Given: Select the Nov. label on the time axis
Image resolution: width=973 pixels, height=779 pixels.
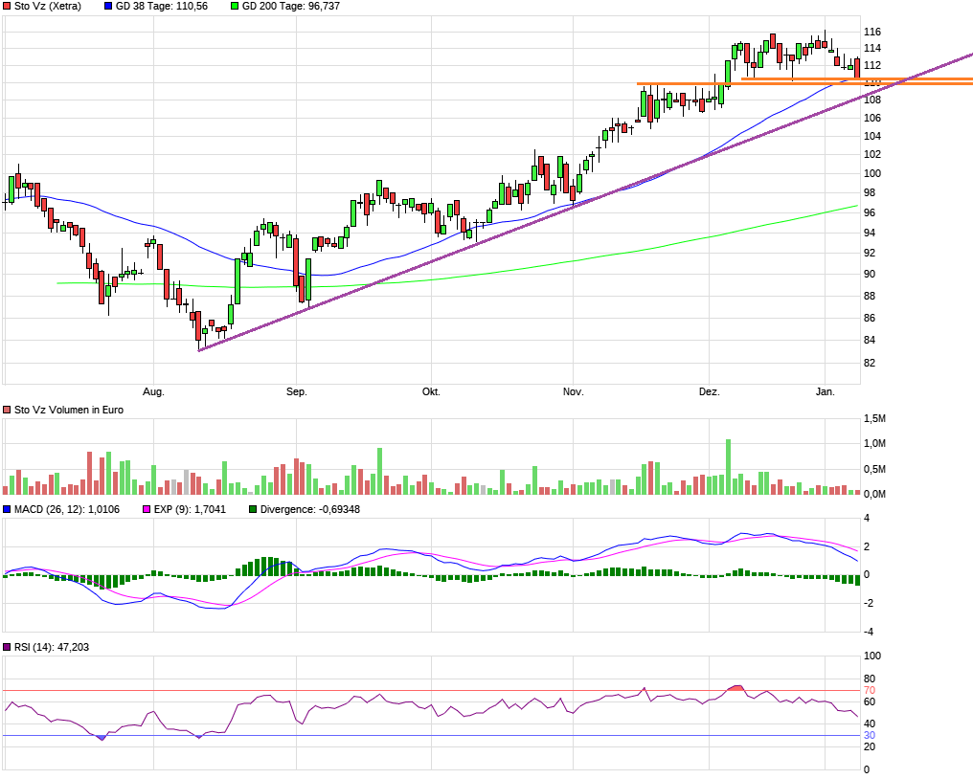Looking at the screenshot, I should [573, 392].
